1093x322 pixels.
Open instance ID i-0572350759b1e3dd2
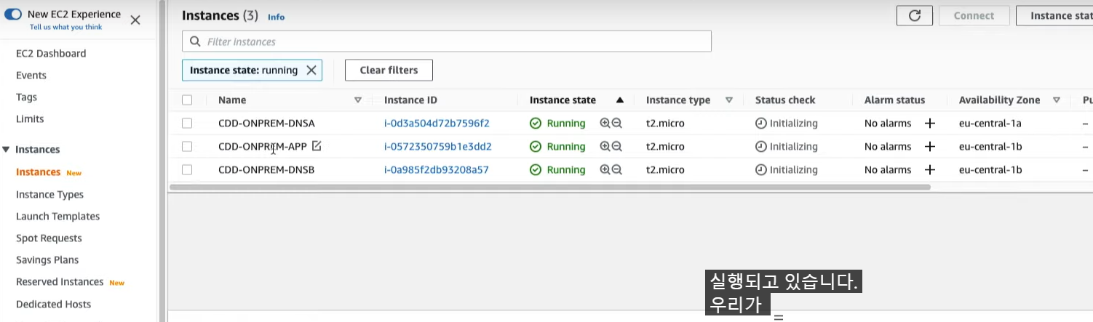438,147
